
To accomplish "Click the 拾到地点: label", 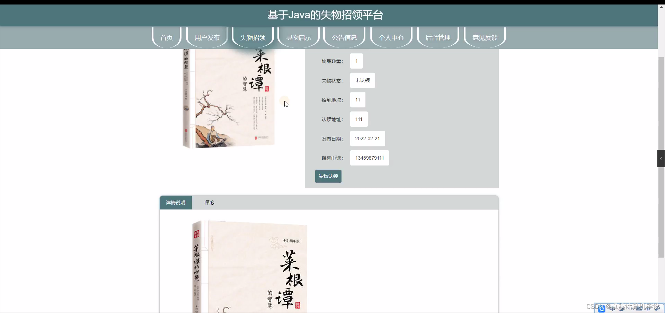I will coord(332,100).
